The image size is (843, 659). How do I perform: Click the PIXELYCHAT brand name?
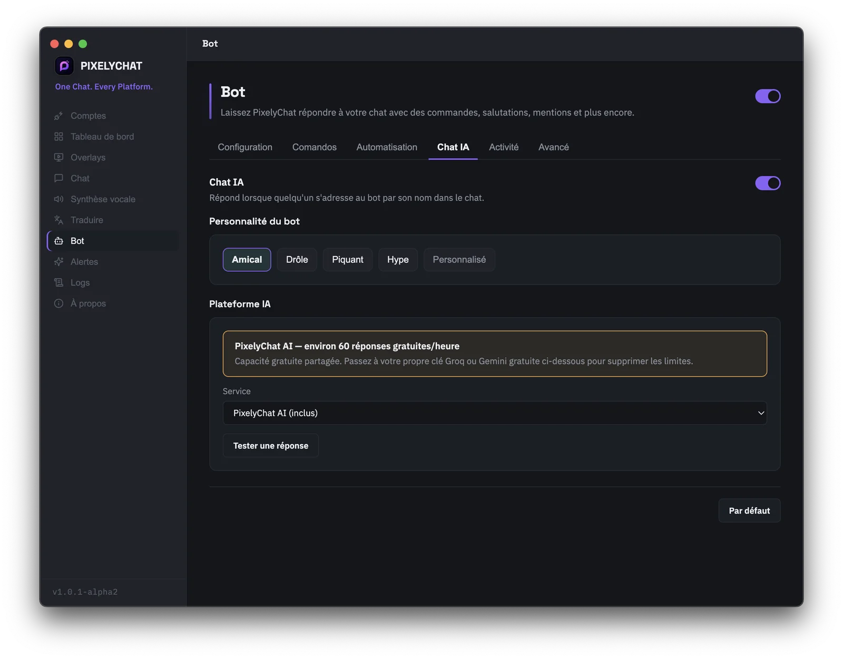(111, 66)
